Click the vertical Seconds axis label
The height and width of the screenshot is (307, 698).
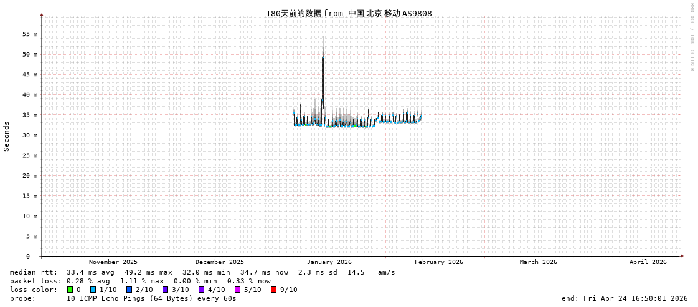pyautogui.click(x=7, y=136)
